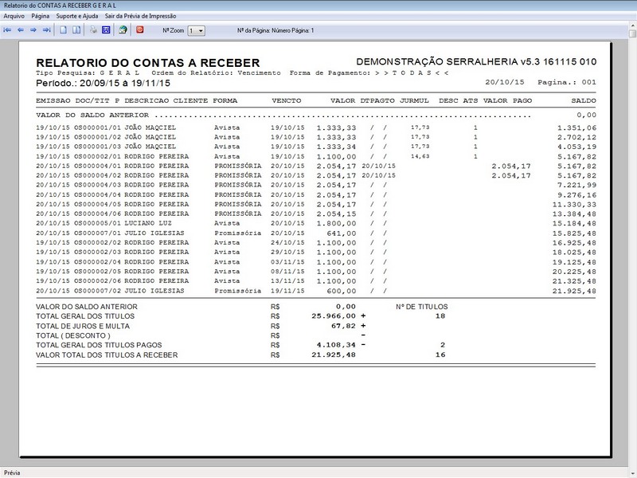Go to the previous page

(21, 32)
